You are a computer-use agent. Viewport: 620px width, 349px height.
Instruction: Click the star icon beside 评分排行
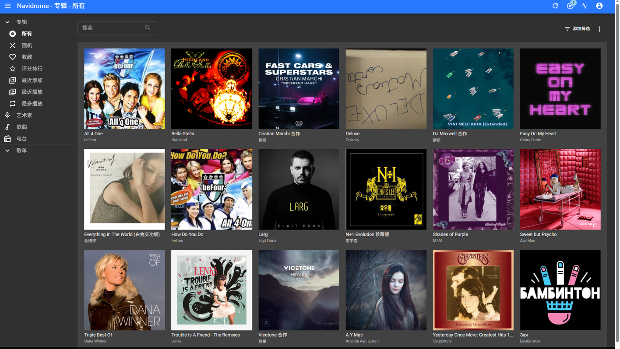click(13, 69)
